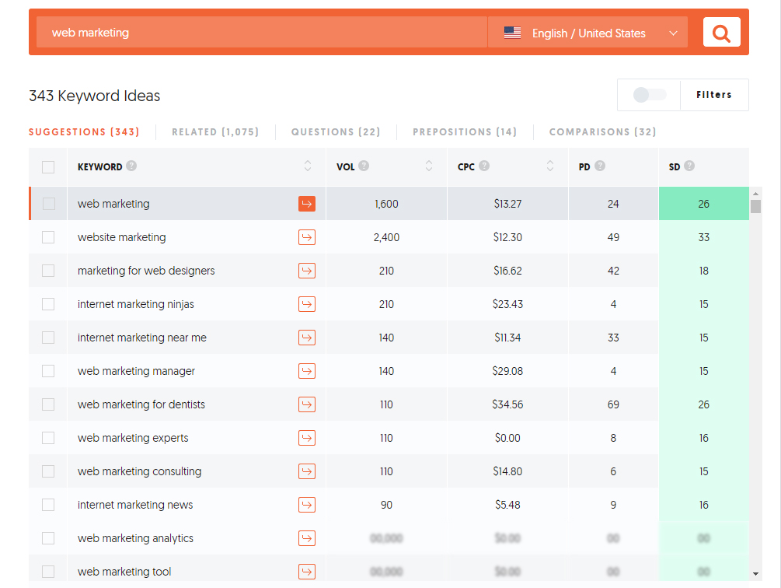Image resolution: width=781 pixels, height=588 pixels.
Task: Click the web marketing consulting keyword
Action: [x=139, y=471]
